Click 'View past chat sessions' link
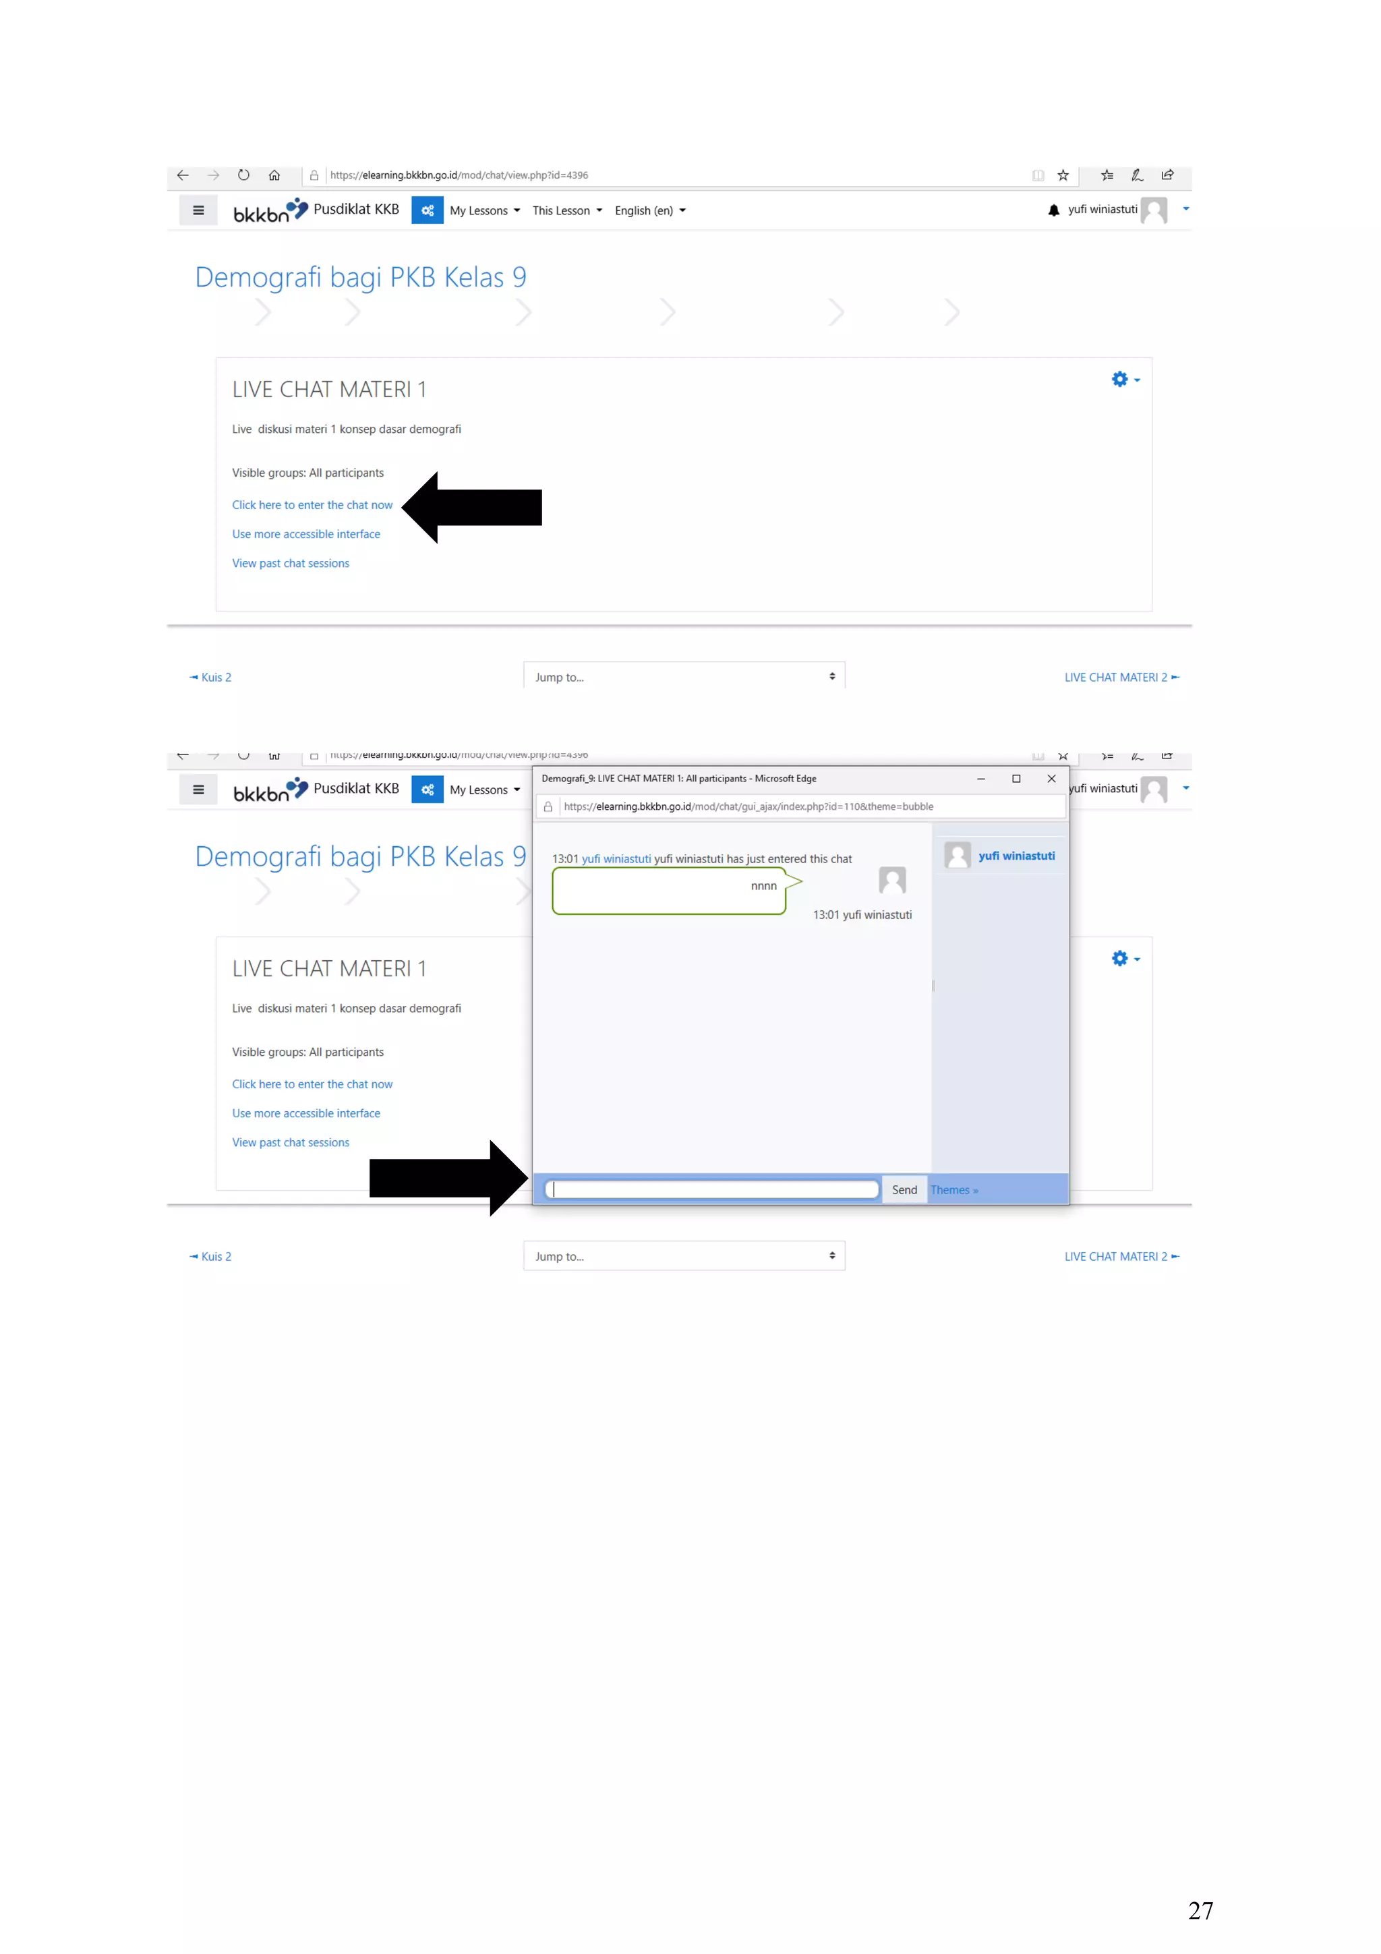Viewport: 1381px width, 1954px height. point(290,564)
